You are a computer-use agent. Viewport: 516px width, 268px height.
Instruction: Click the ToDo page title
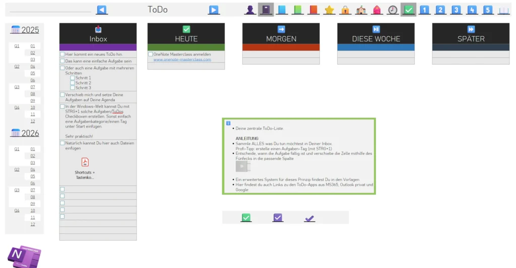click(x=158, y=10)
